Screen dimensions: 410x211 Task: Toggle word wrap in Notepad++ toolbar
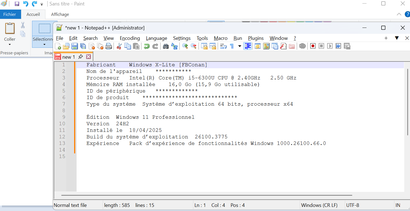(223, 46)
